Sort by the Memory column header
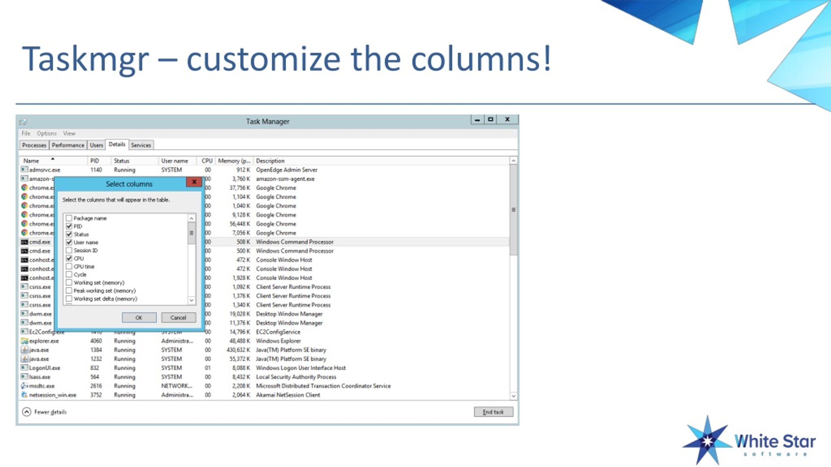 [234, 161]
